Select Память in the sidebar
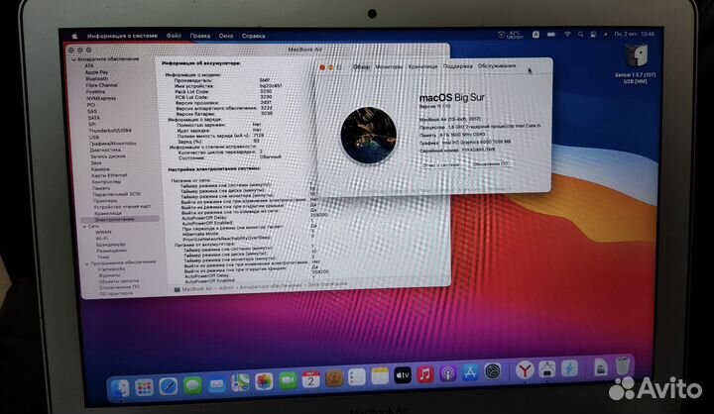The width and height of the screenshot is (714, 414). click(x=101, y=188)
